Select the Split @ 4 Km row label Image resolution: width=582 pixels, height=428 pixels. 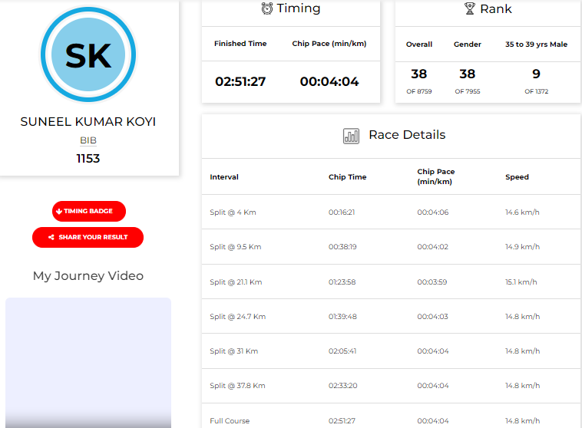click(233, 212)
